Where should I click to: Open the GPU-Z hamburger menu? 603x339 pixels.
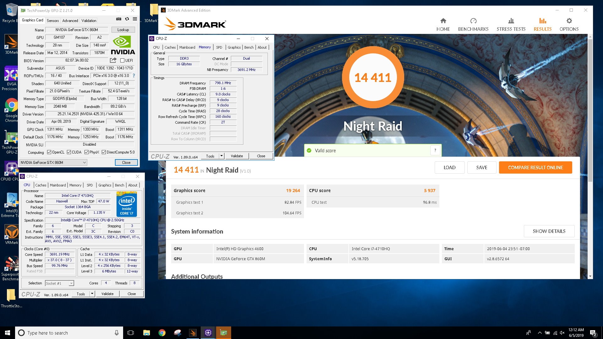[135, 19]
